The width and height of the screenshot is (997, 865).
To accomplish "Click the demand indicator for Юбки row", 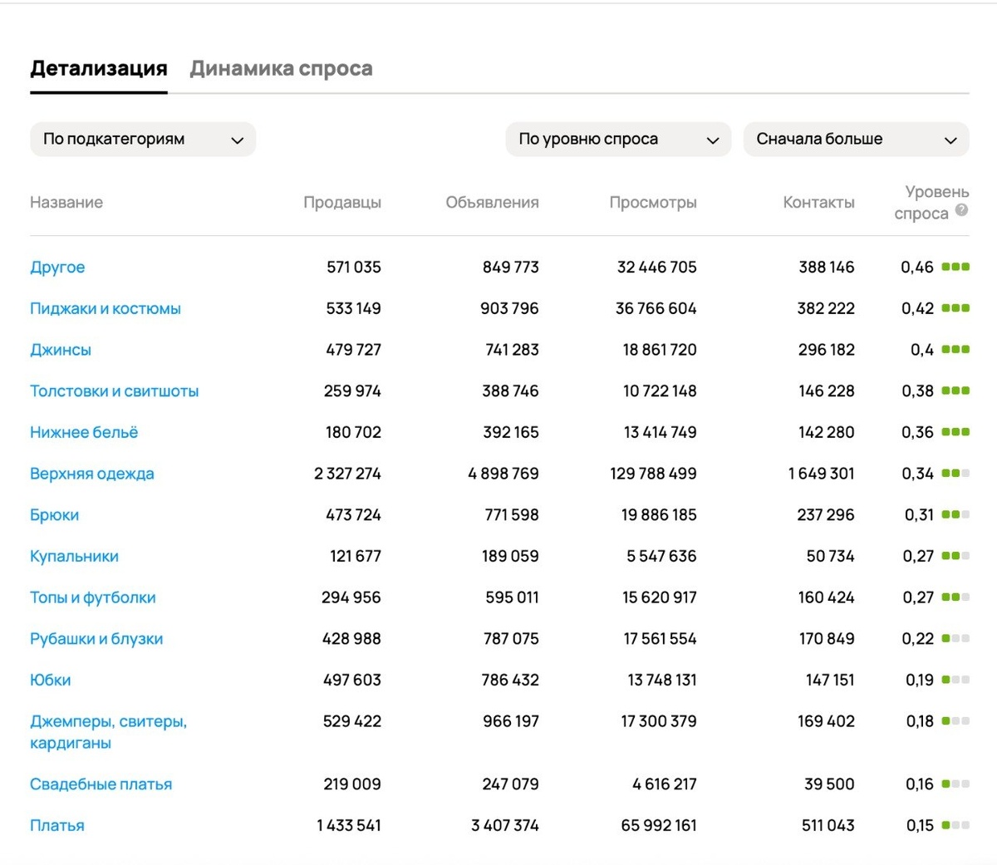I will click(x=955, y=680).
